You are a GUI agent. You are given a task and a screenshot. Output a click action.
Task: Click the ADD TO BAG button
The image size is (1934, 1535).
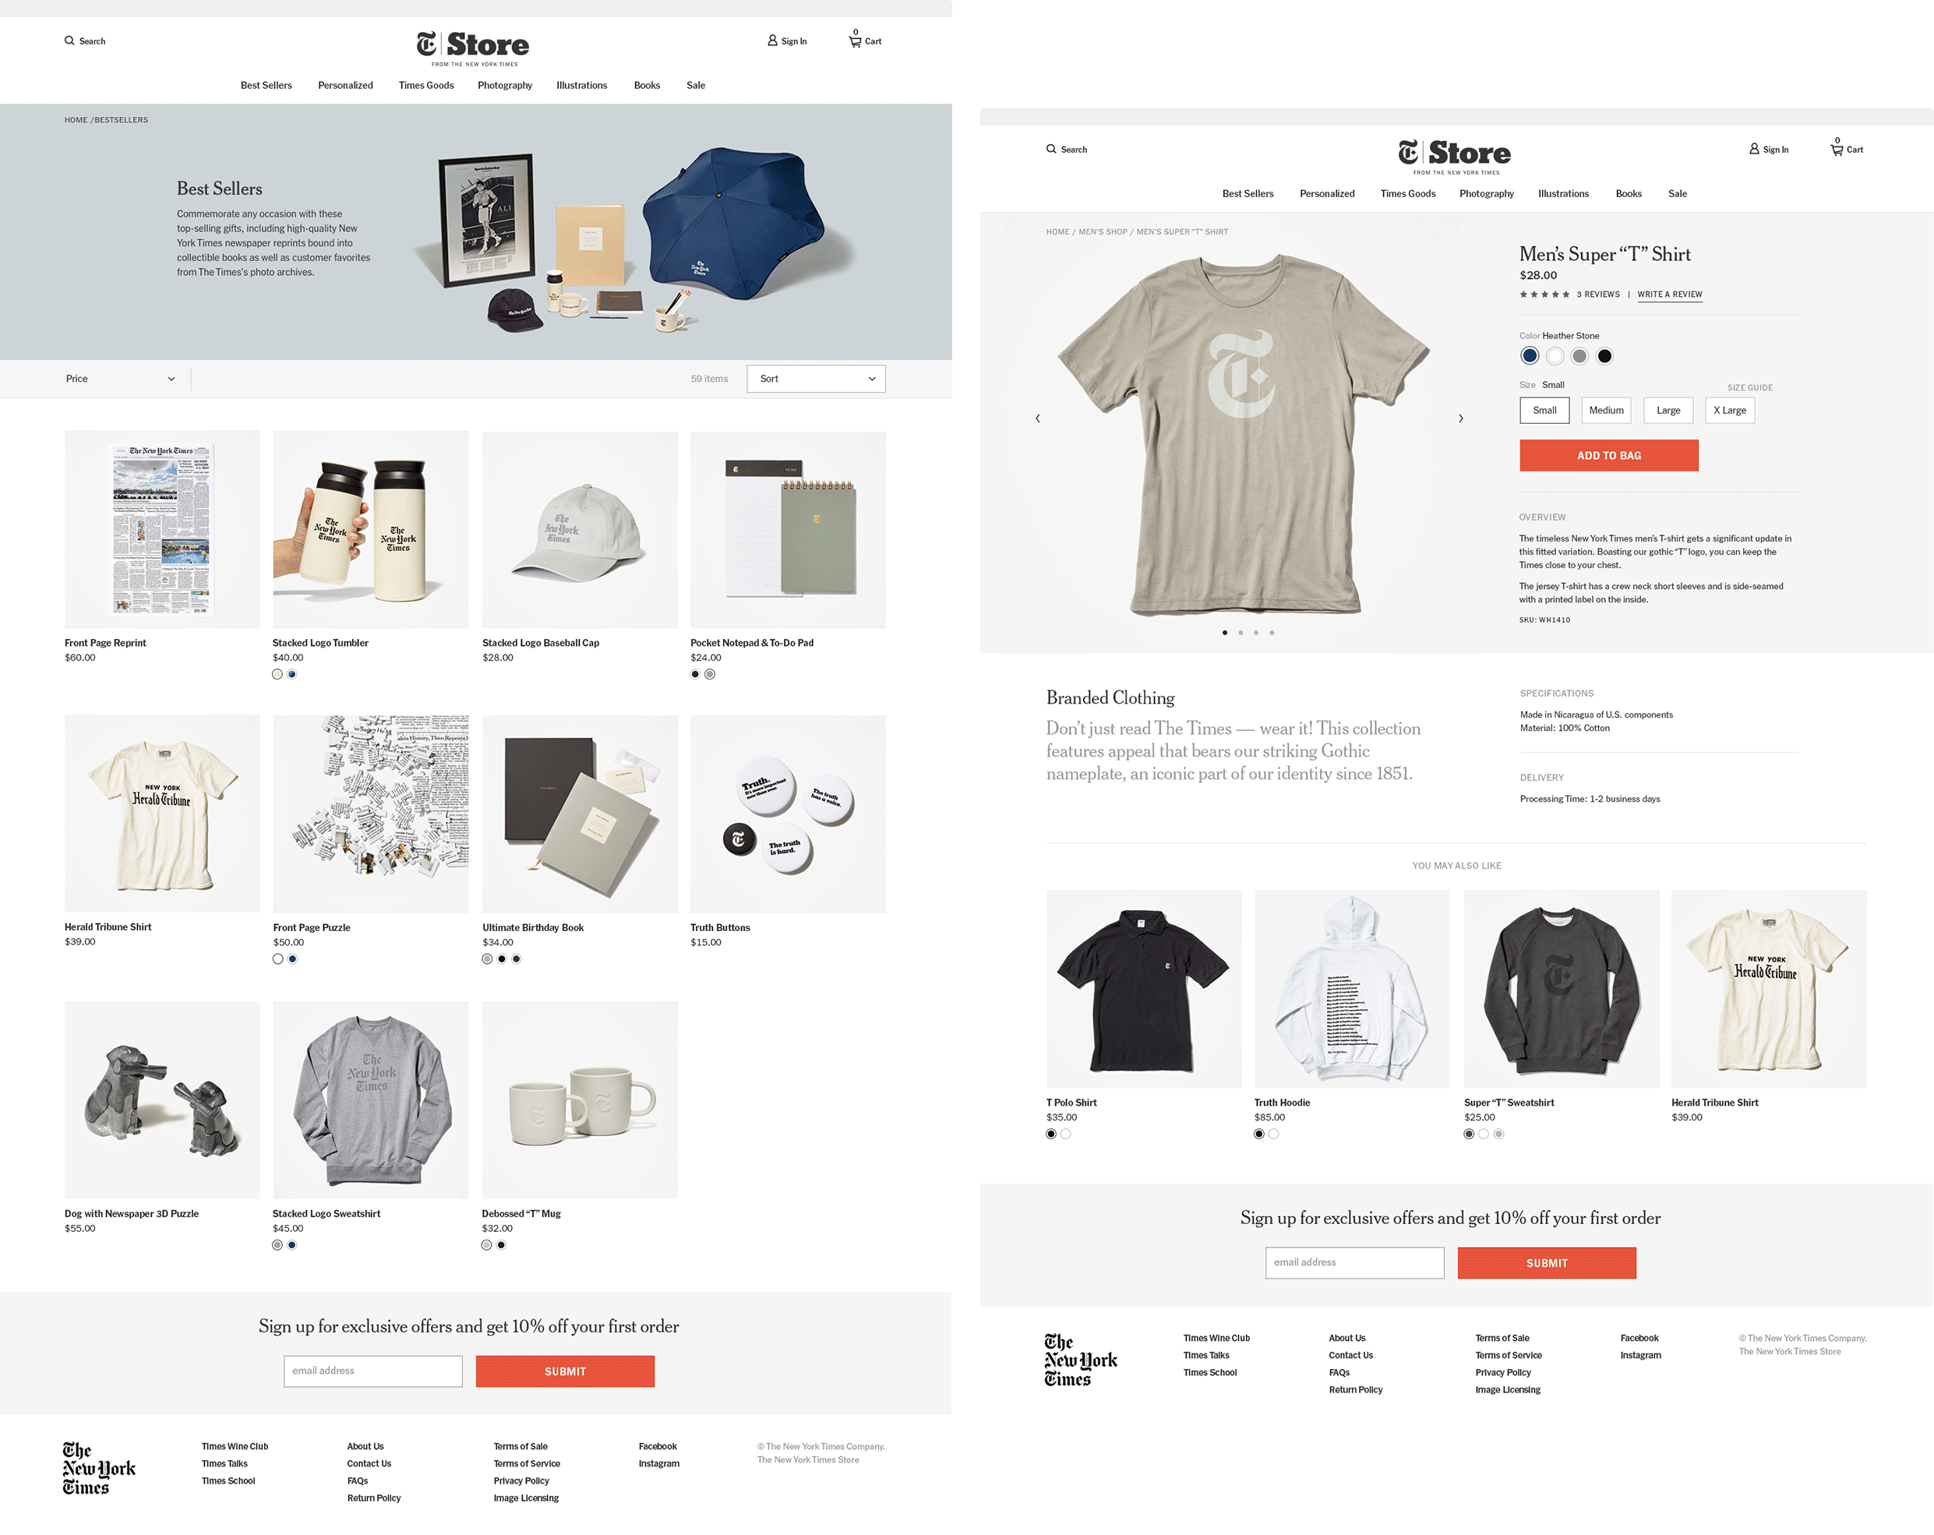(1608, 456)
